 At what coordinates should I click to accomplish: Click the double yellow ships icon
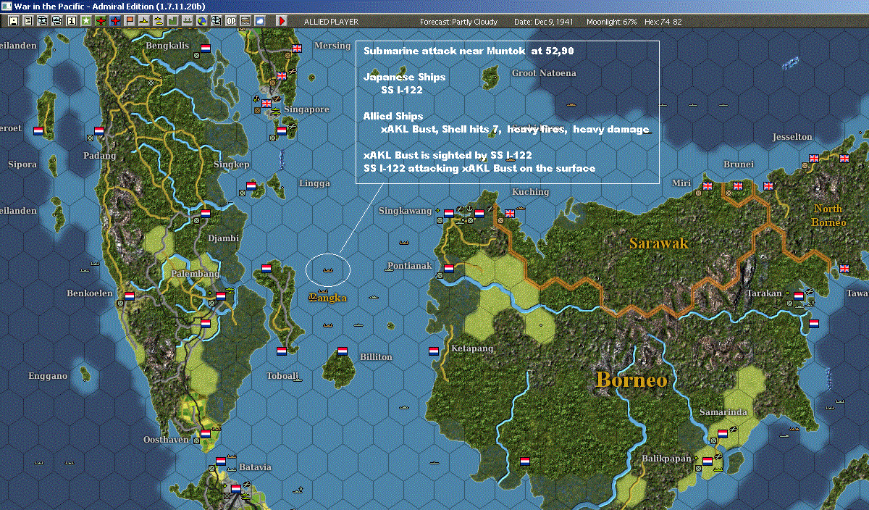click(159, 21)
